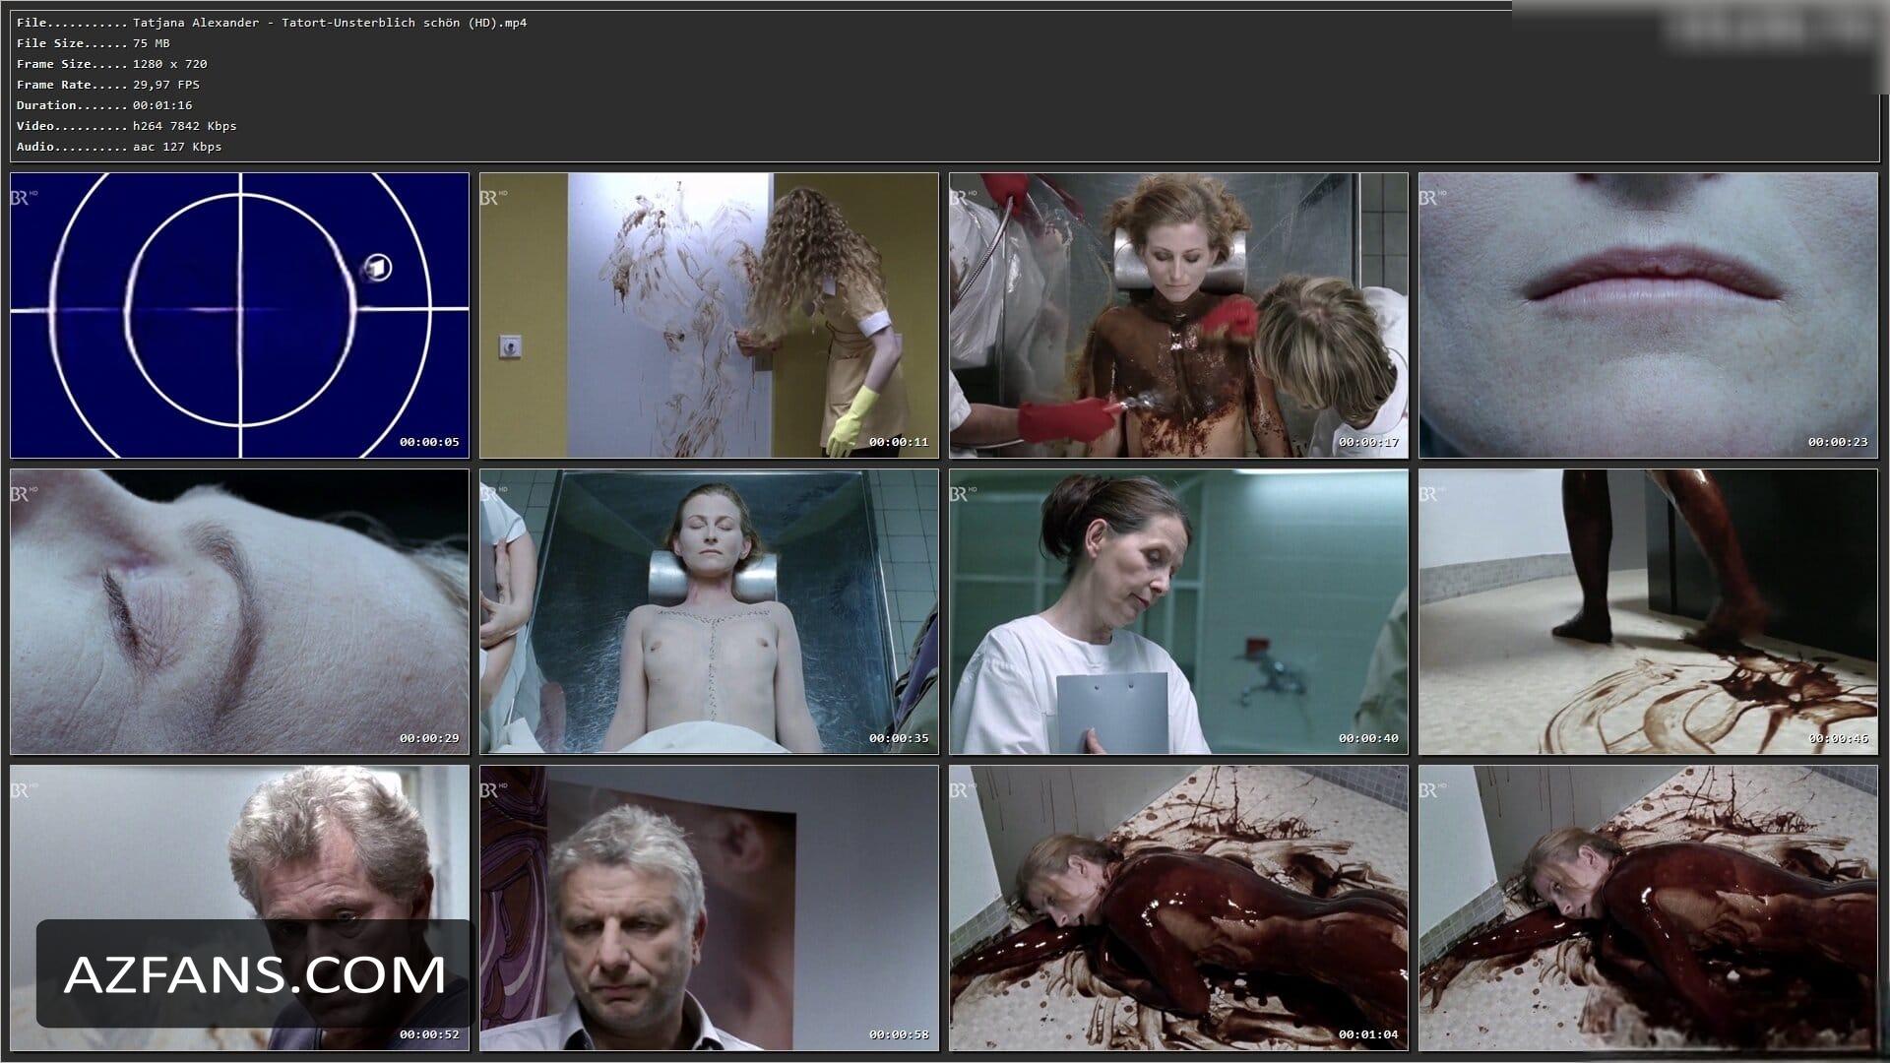
Task: Click the Audio line 'aac 127 Kbps'
Action: tap(177, 147)
